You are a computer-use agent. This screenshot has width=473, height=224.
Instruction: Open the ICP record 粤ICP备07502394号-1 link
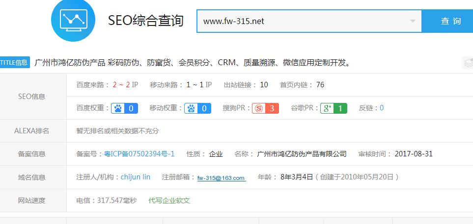139,154
